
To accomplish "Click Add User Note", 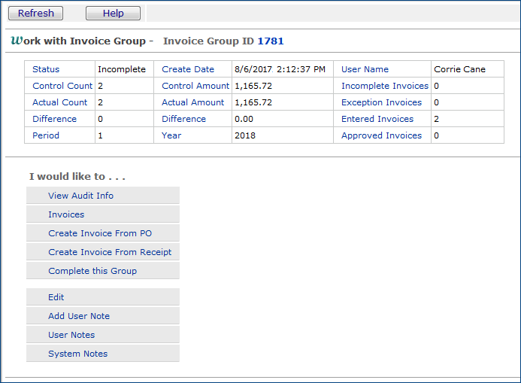I will click(79, 316).
